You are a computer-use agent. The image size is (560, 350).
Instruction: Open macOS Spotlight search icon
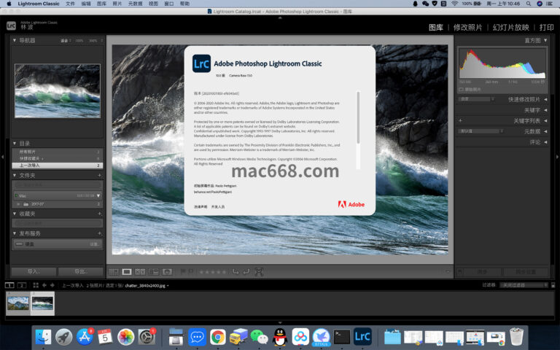(528, 4)
